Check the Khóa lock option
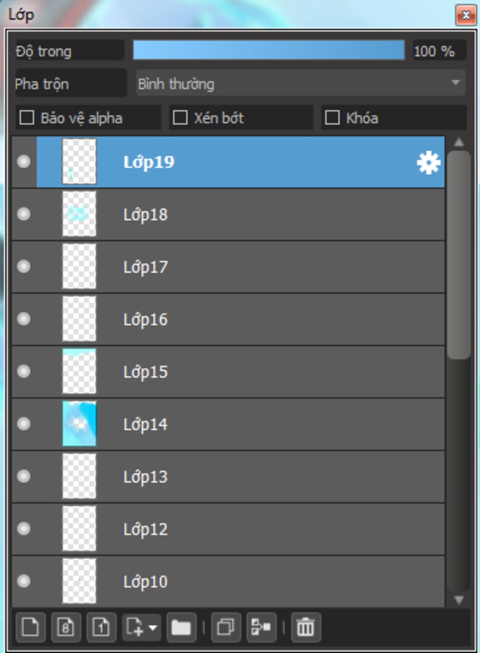The width and height of the screenshot is (480, 653). coord(332,118)
